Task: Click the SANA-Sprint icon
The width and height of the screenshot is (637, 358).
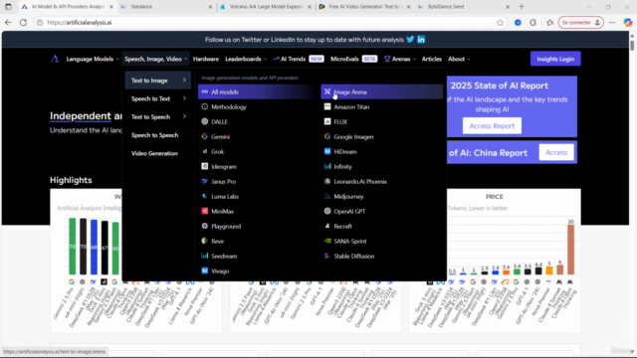Action: [x=327, y=241]
